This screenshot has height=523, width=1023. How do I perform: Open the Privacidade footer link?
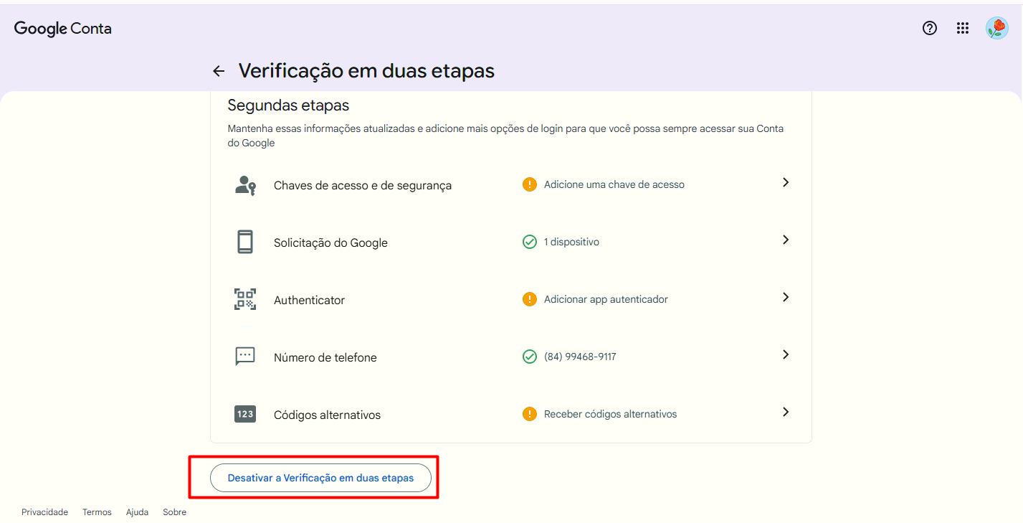tap(44, 512)
